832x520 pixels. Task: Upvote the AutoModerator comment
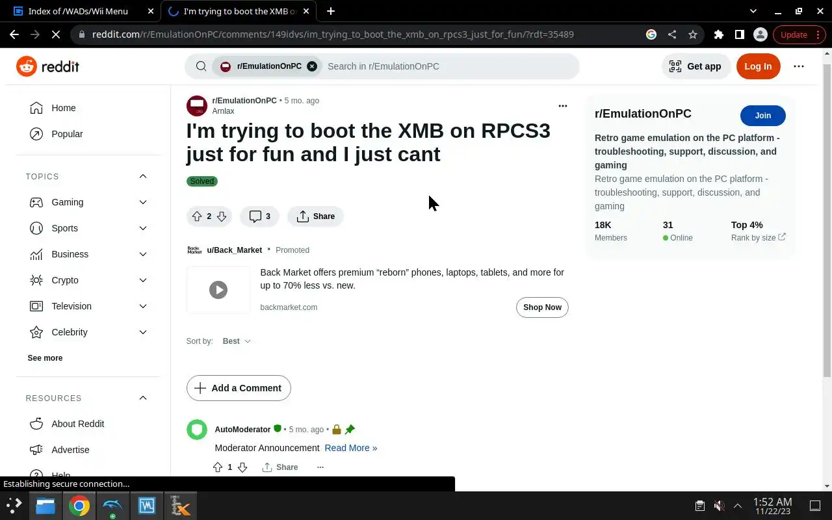[218, 467]
